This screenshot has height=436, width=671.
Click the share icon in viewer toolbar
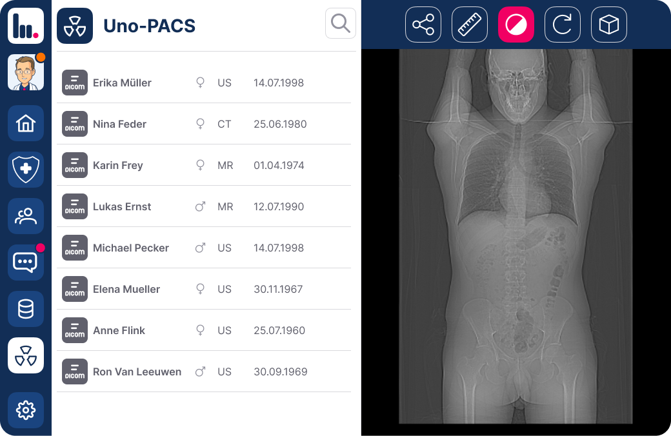coord(423,25)
